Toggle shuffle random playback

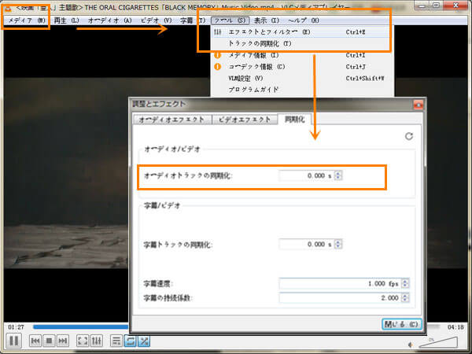coord(144,341)
